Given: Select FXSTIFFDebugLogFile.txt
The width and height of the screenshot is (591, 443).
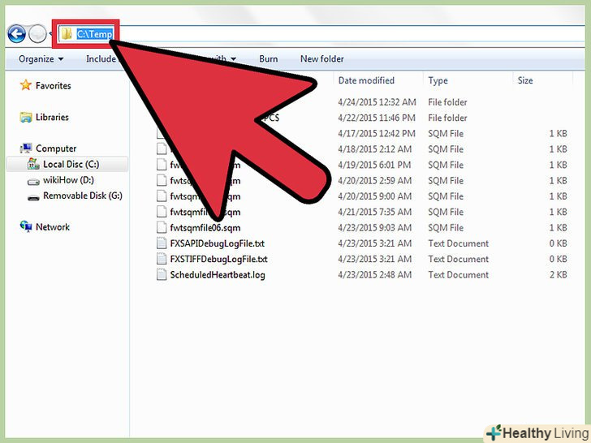Looking at the screenshot, I should click(218, 259).
